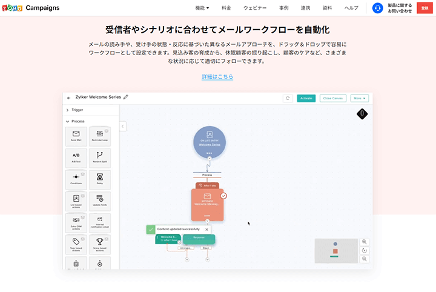Click the headset contact icon in header
Image resolution: width=436 pixels, height=292 pixels.
coord(377,8)
